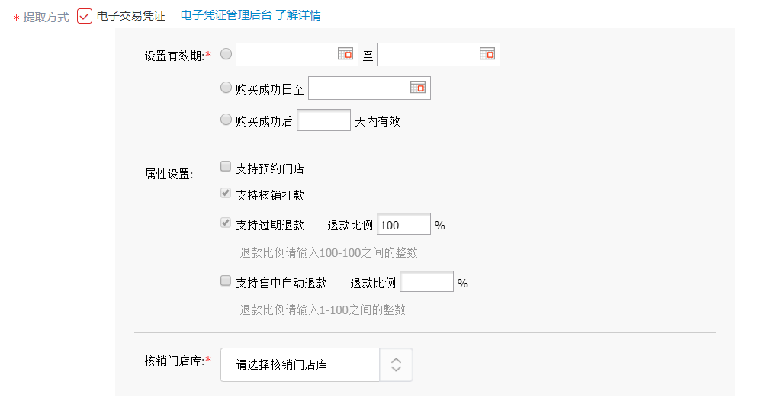Open calendar icon in 购买成功日至 field
This screenshot has height=404, width=771.
coord(417,88)
